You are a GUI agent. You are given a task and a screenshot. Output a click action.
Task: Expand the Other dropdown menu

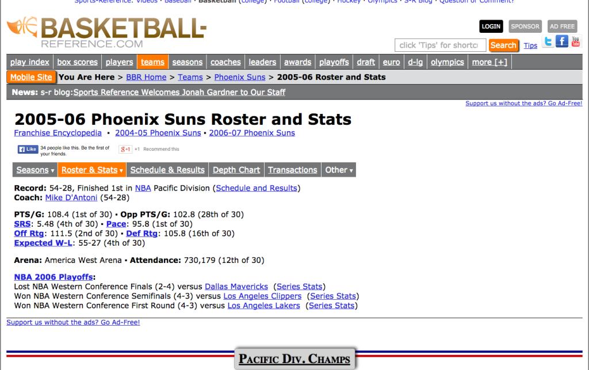click(339, 170)
